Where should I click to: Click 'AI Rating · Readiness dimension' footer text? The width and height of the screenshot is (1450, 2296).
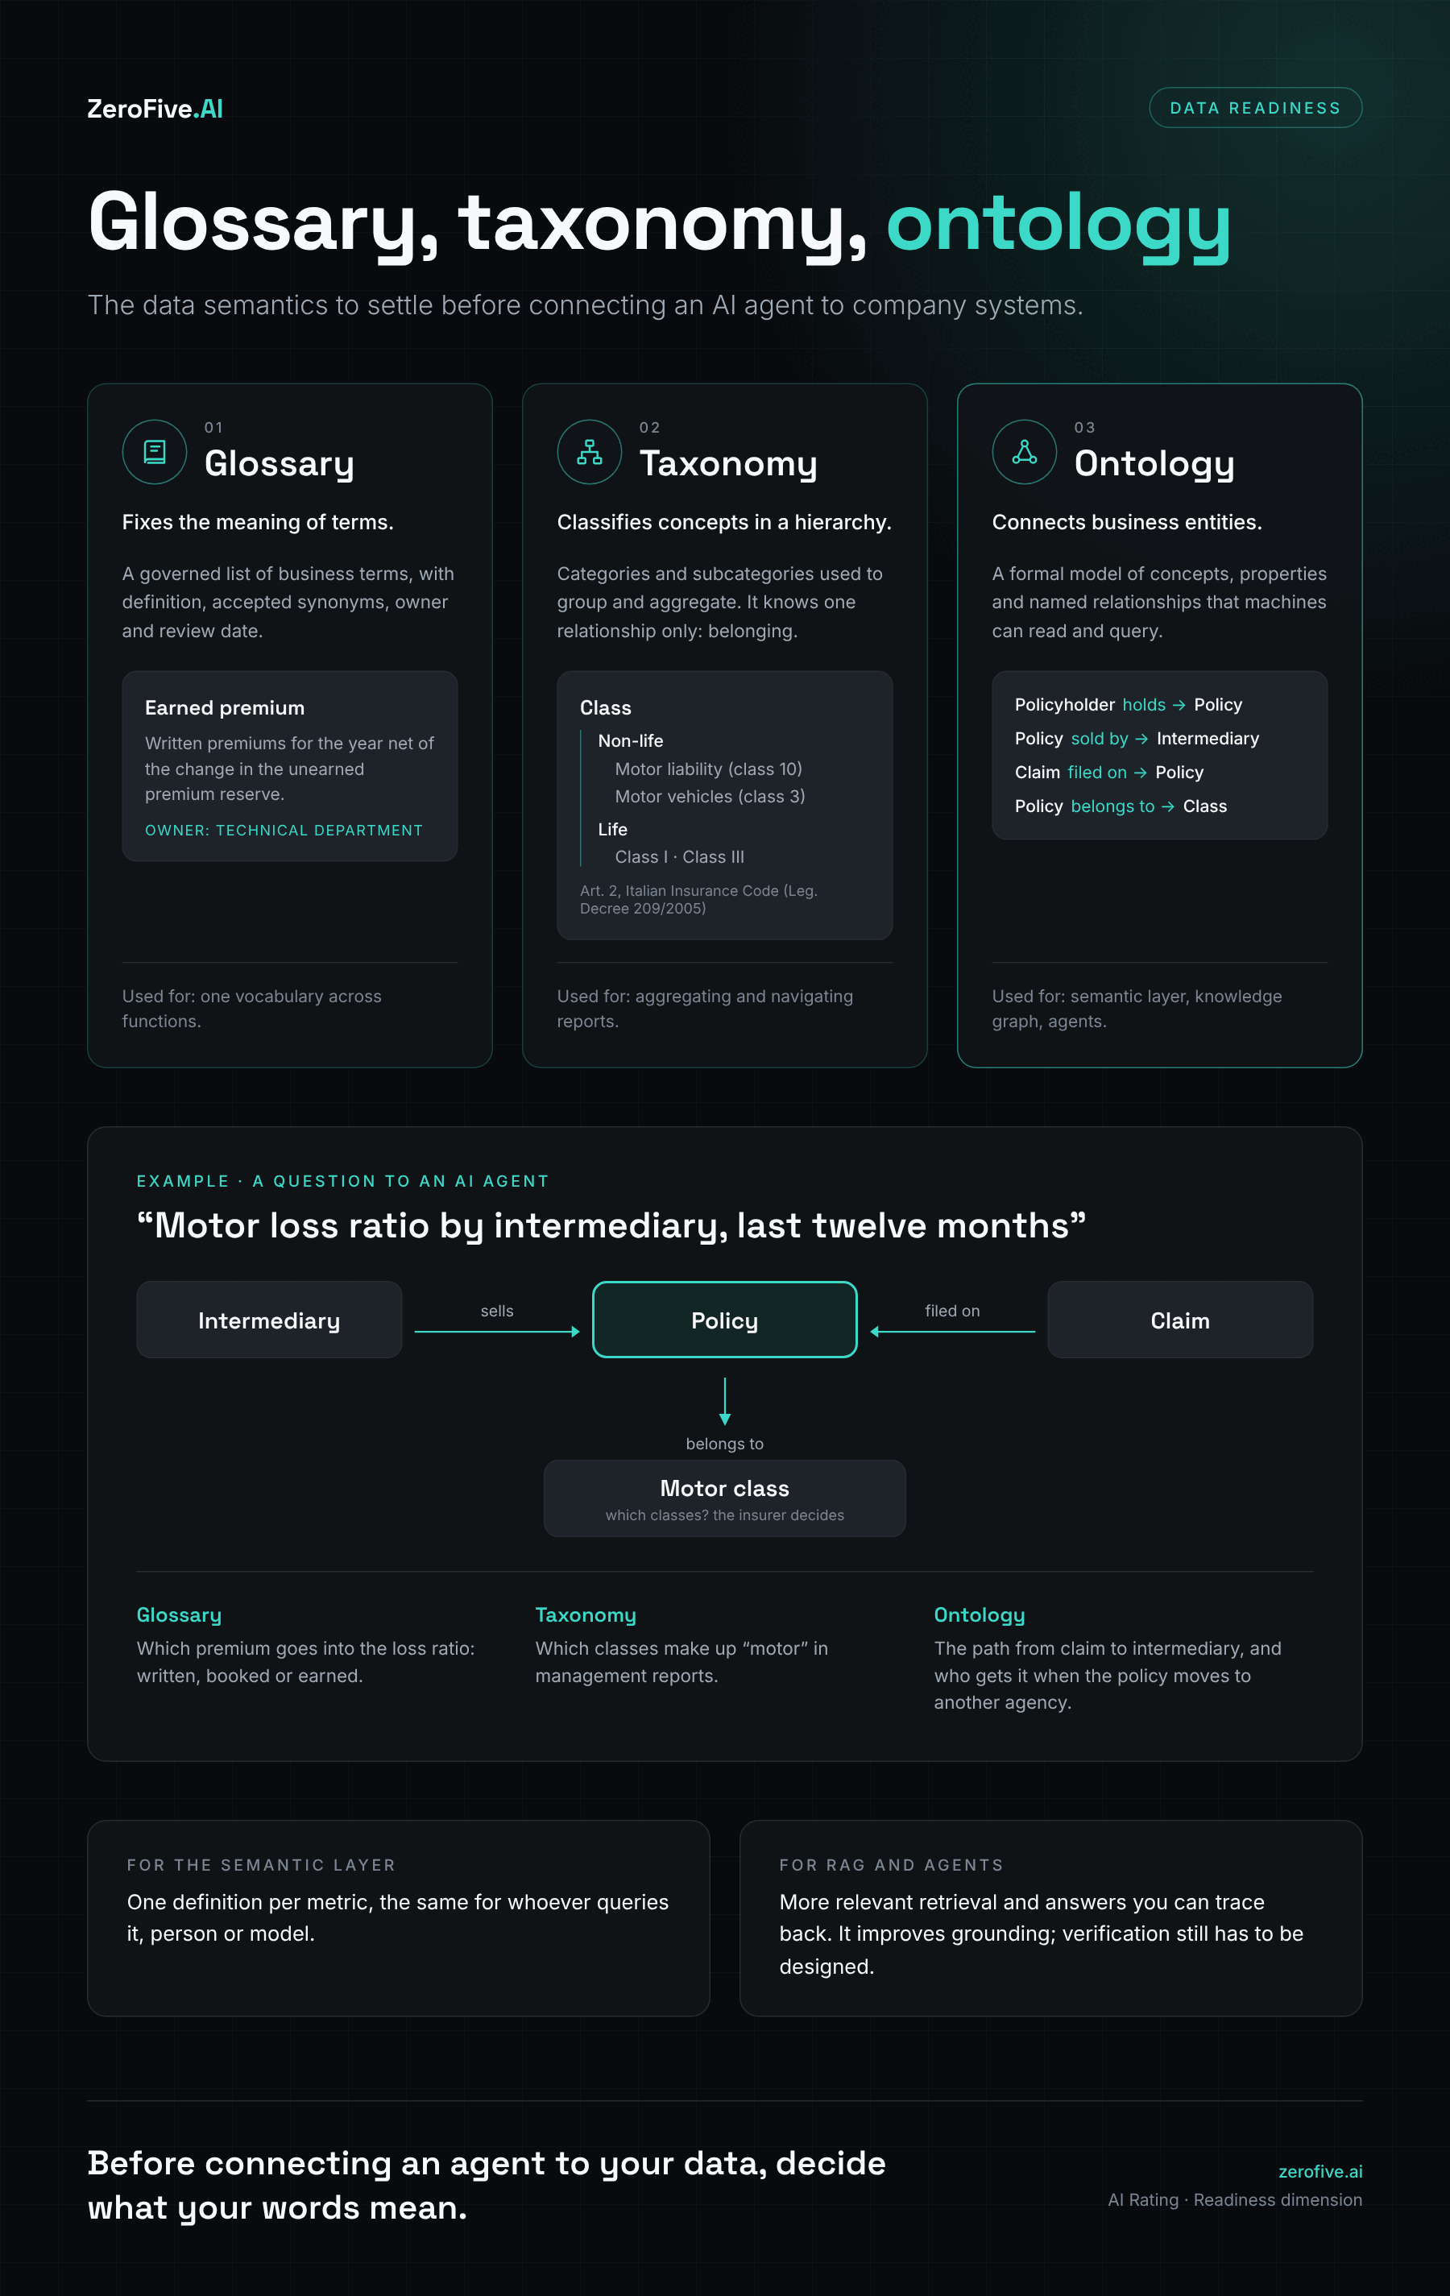point(1235,2199)
